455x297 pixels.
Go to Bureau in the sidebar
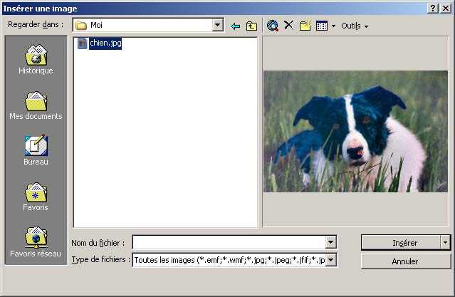36,150
